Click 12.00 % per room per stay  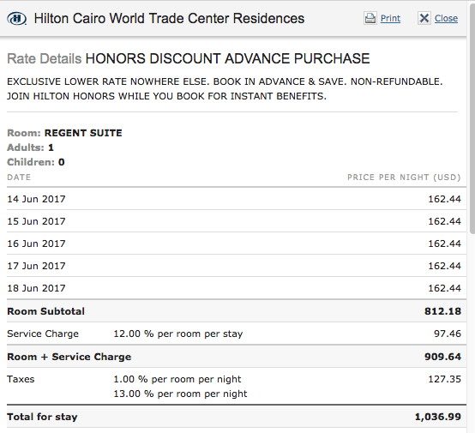(178, 334)
